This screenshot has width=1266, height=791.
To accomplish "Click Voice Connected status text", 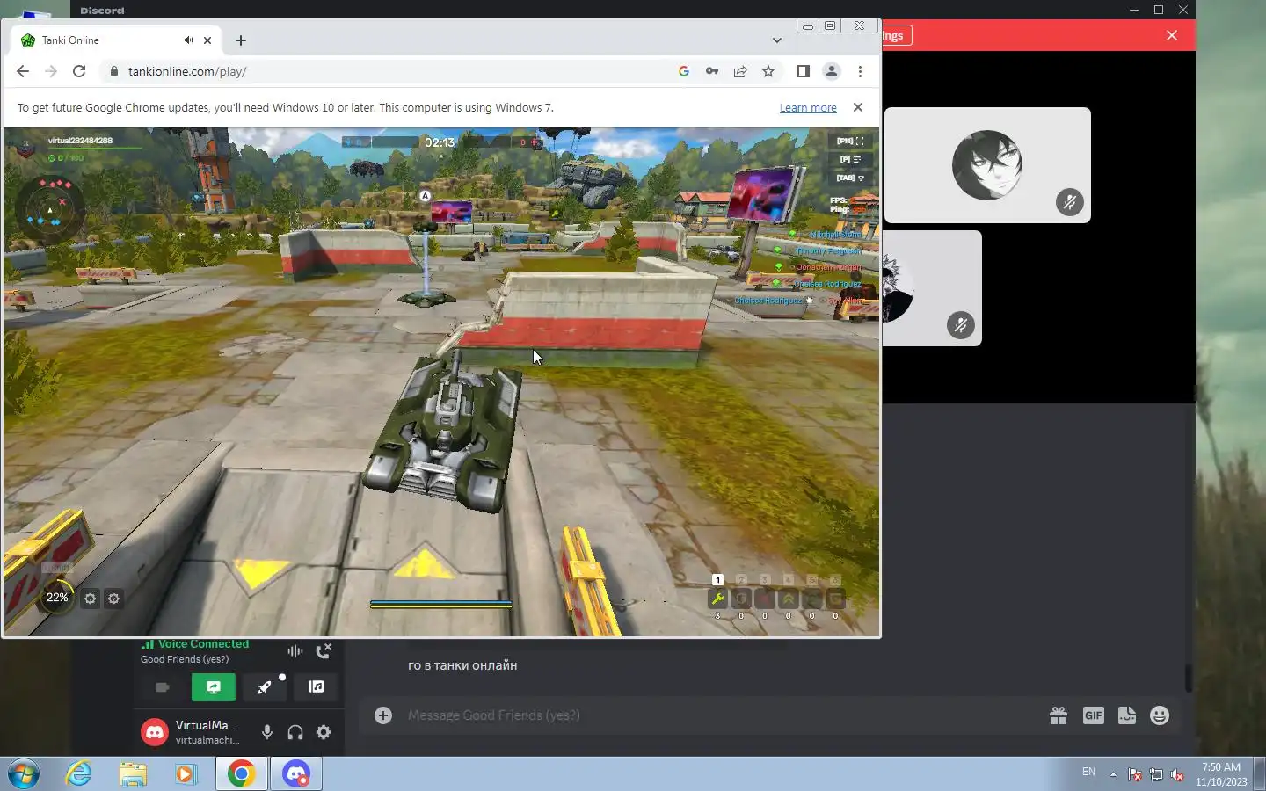I will (x=203, y=644).
